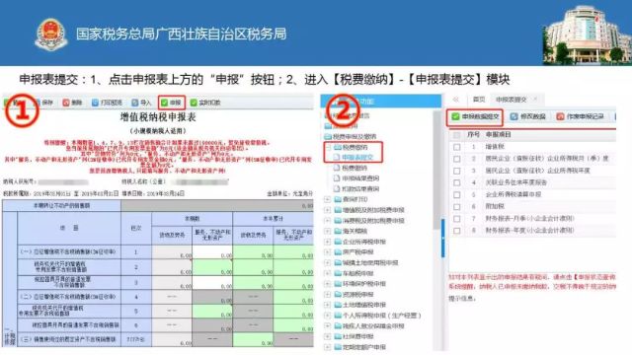Expand the 土地增值税申报 tree node
The image size is (632, 355).
[327, 305]
